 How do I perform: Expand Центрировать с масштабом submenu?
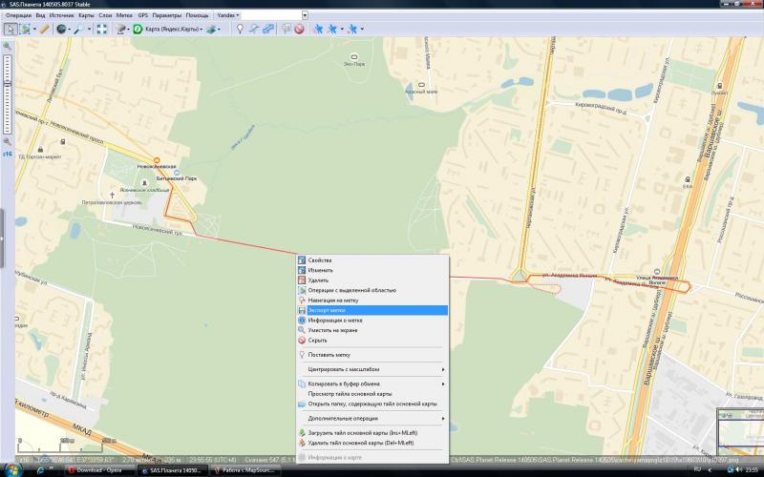pos(372,369)
